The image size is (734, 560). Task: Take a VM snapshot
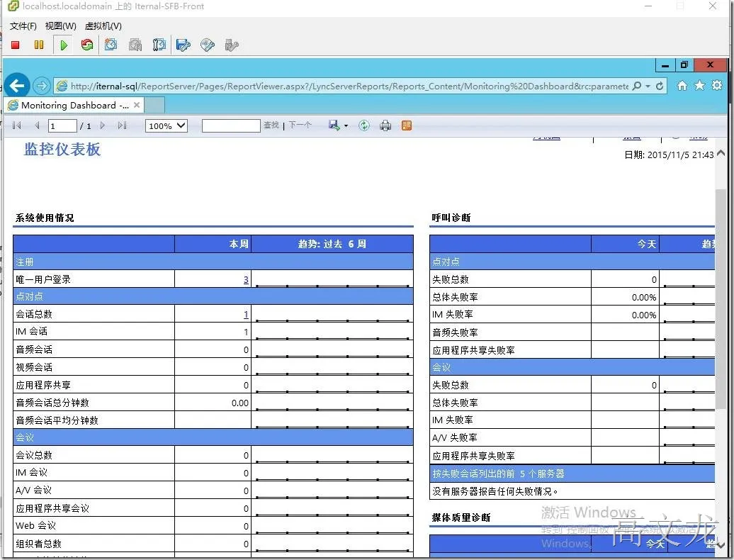pyautogui.click(x=111, y=45)
